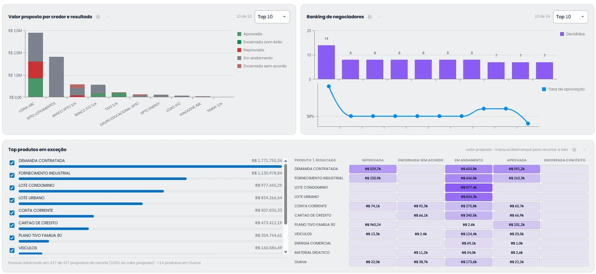Toggle the PLANO TIVO FAMILIA 80 checkbox
Image resolution: width=596 pixels, height=274 pixels.
(12, 237)
